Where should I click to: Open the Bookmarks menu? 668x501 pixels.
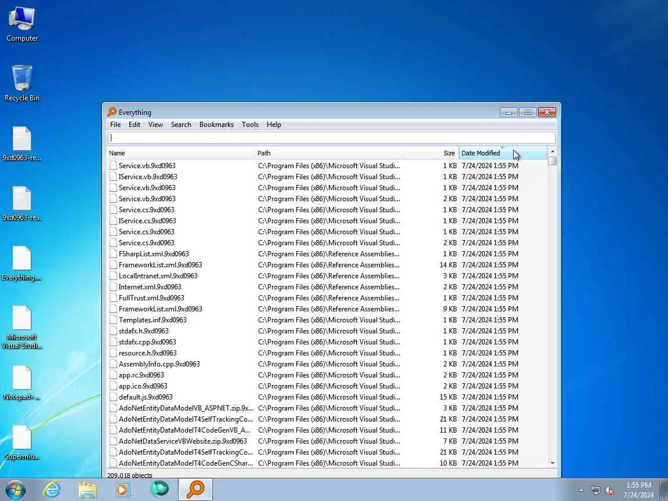coord(216,125)
